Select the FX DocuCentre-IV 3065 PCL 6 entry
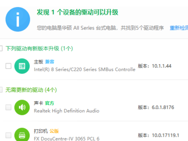This screenshot has width=188, height=141. pos(67,139)
